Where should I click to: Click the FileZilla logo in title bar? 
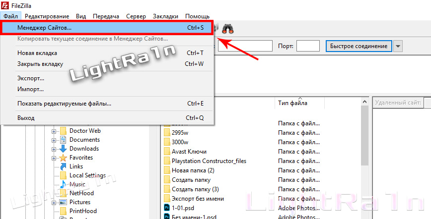4,5
